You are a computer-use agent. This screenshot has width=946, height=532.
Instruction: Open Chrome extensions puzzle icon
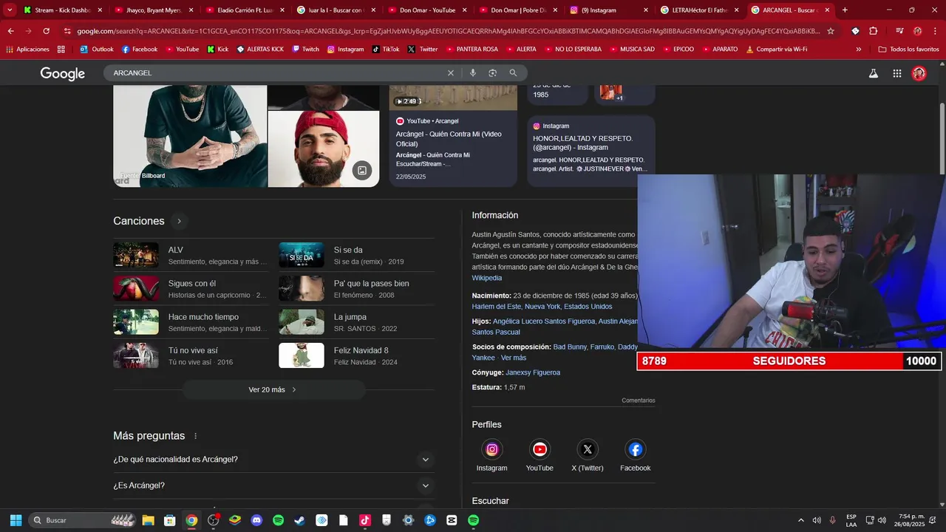point(874,31)
